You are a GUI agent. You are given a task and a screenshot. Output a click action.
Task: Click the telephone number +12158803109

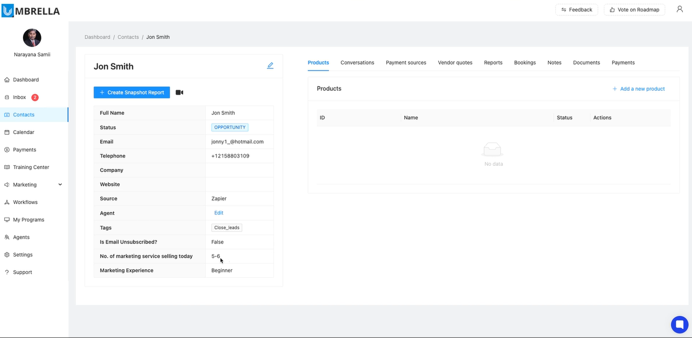pyautogui.click(x=230, y=156)
